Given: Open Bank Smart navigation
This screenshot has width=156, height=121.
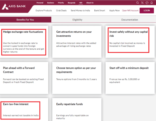Looking at the screenshot, I should (x=100, y=11).
